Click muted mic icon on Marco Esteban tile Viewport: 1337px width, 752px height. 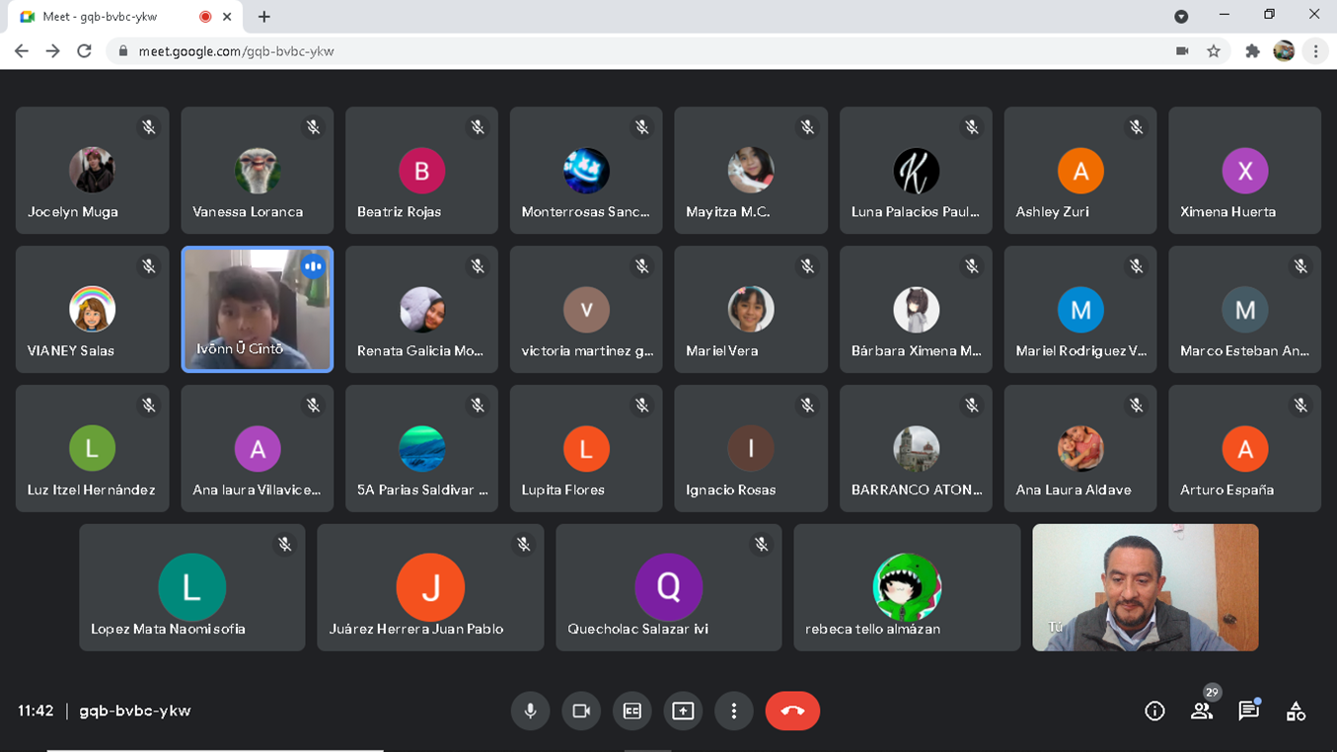coord(1300,266)
